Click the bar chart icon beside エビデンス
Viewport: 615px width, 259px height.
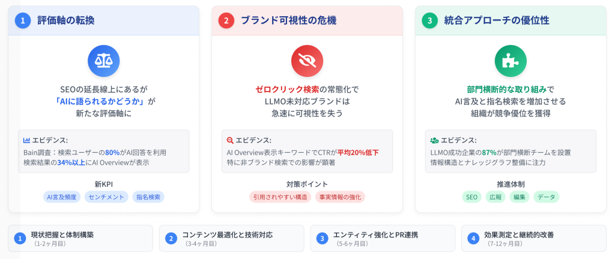pyautogui.click(x=26, y=140)
